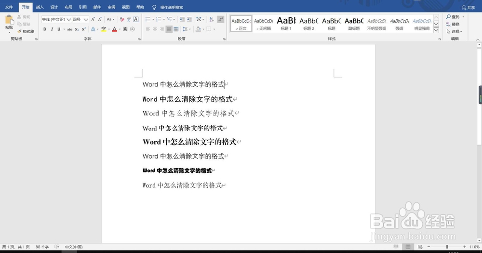
Task: Toggle Print Layout view in the status bar
Action: pyautogui.click(x=408, y=247)
